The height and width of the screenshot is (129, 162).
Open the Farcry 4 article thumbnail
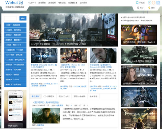click(74, 55)
